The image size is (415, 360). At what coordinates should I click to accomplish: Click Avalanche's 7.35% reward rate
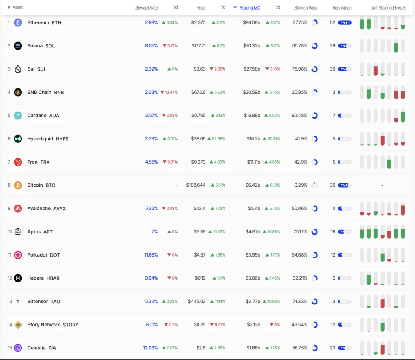[x=152, y=208]
